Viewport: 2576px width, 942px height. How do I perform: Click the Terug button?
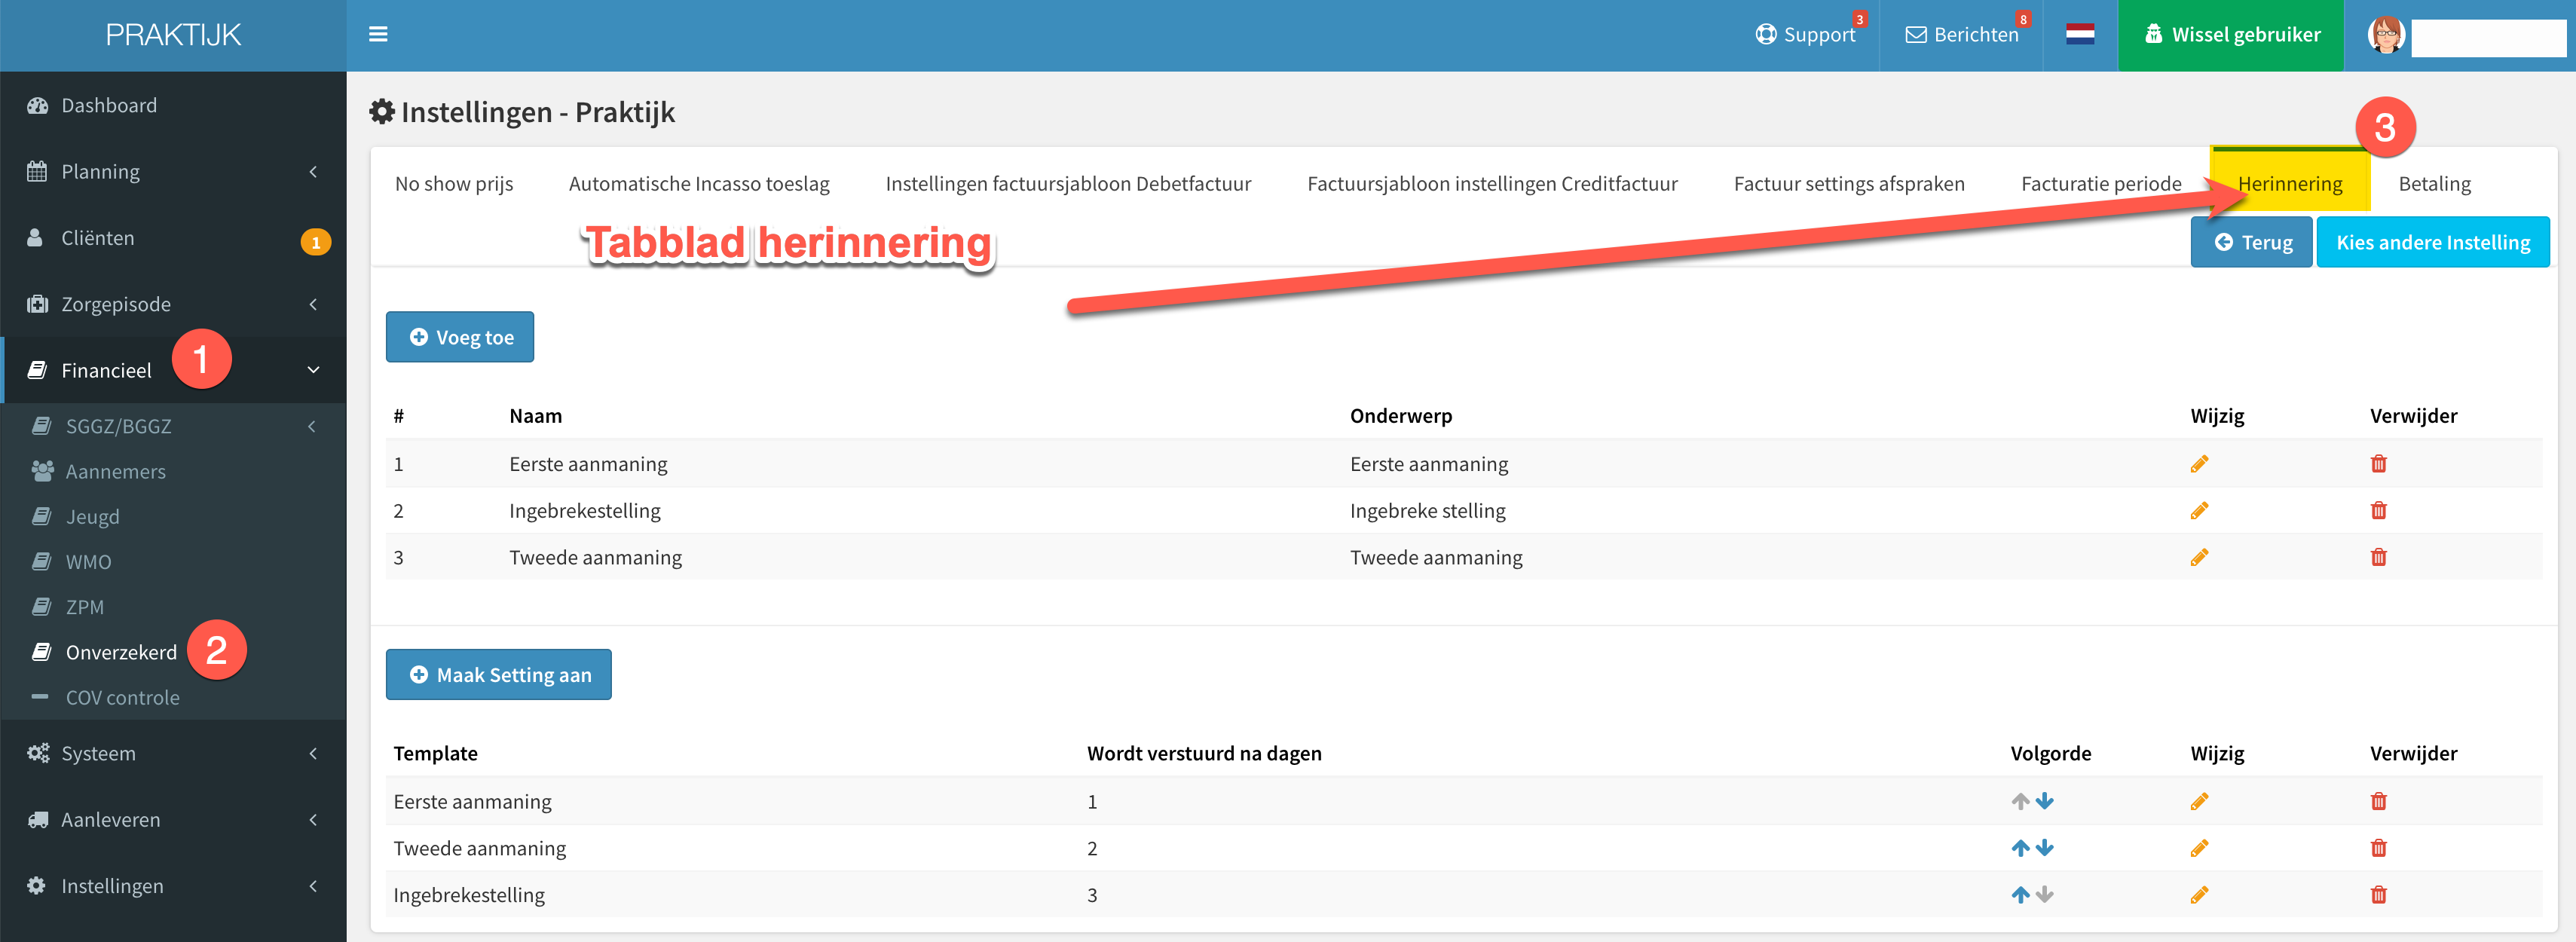[2252, 242]
